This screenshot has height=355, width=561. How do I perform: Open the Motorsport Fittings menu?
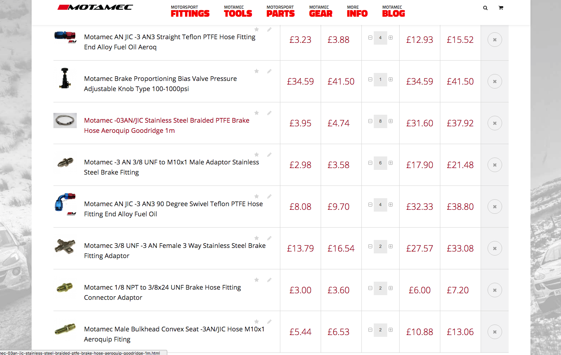190,12
